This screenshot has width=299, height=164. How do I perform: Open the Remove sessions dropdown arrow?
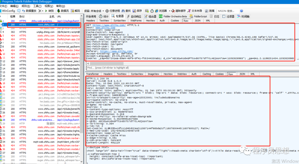coord(43,11)
